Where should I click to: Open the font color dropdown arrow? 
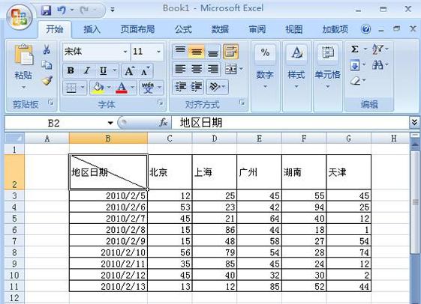coord(132,88)
